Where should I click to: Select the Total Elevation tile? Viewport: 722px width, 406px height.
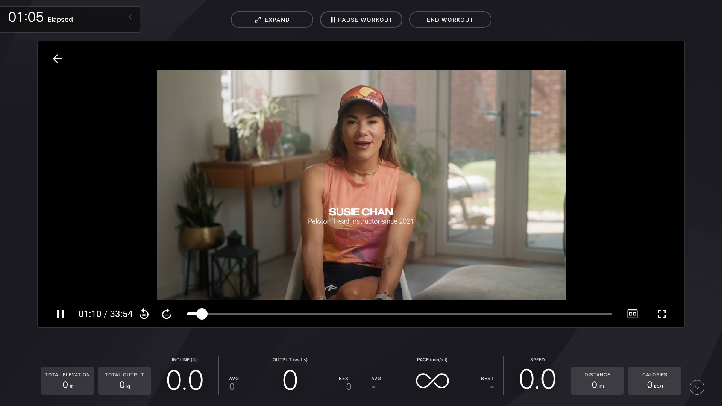tap(67, 380)
